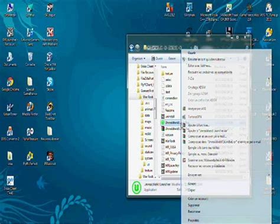Open the Skype desktop shortcut
280x224 pixels.
[x=50, y=84]
